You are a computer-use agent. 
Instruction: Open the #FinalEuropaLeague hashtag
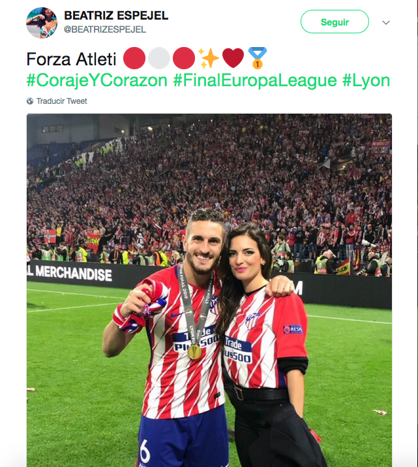(254, 81)
